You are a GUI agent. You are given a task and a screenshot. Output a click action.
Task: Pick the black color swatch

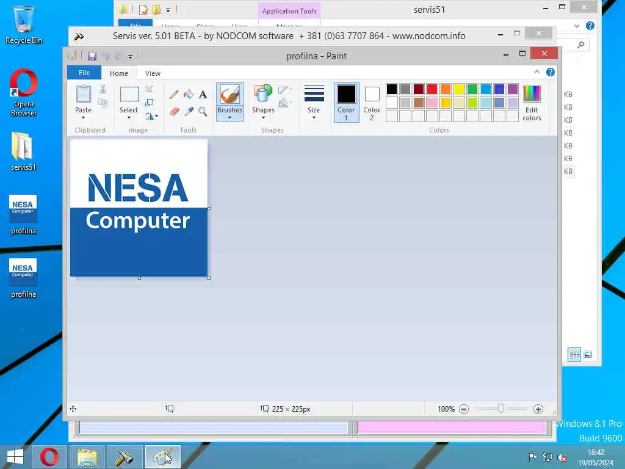391,89
